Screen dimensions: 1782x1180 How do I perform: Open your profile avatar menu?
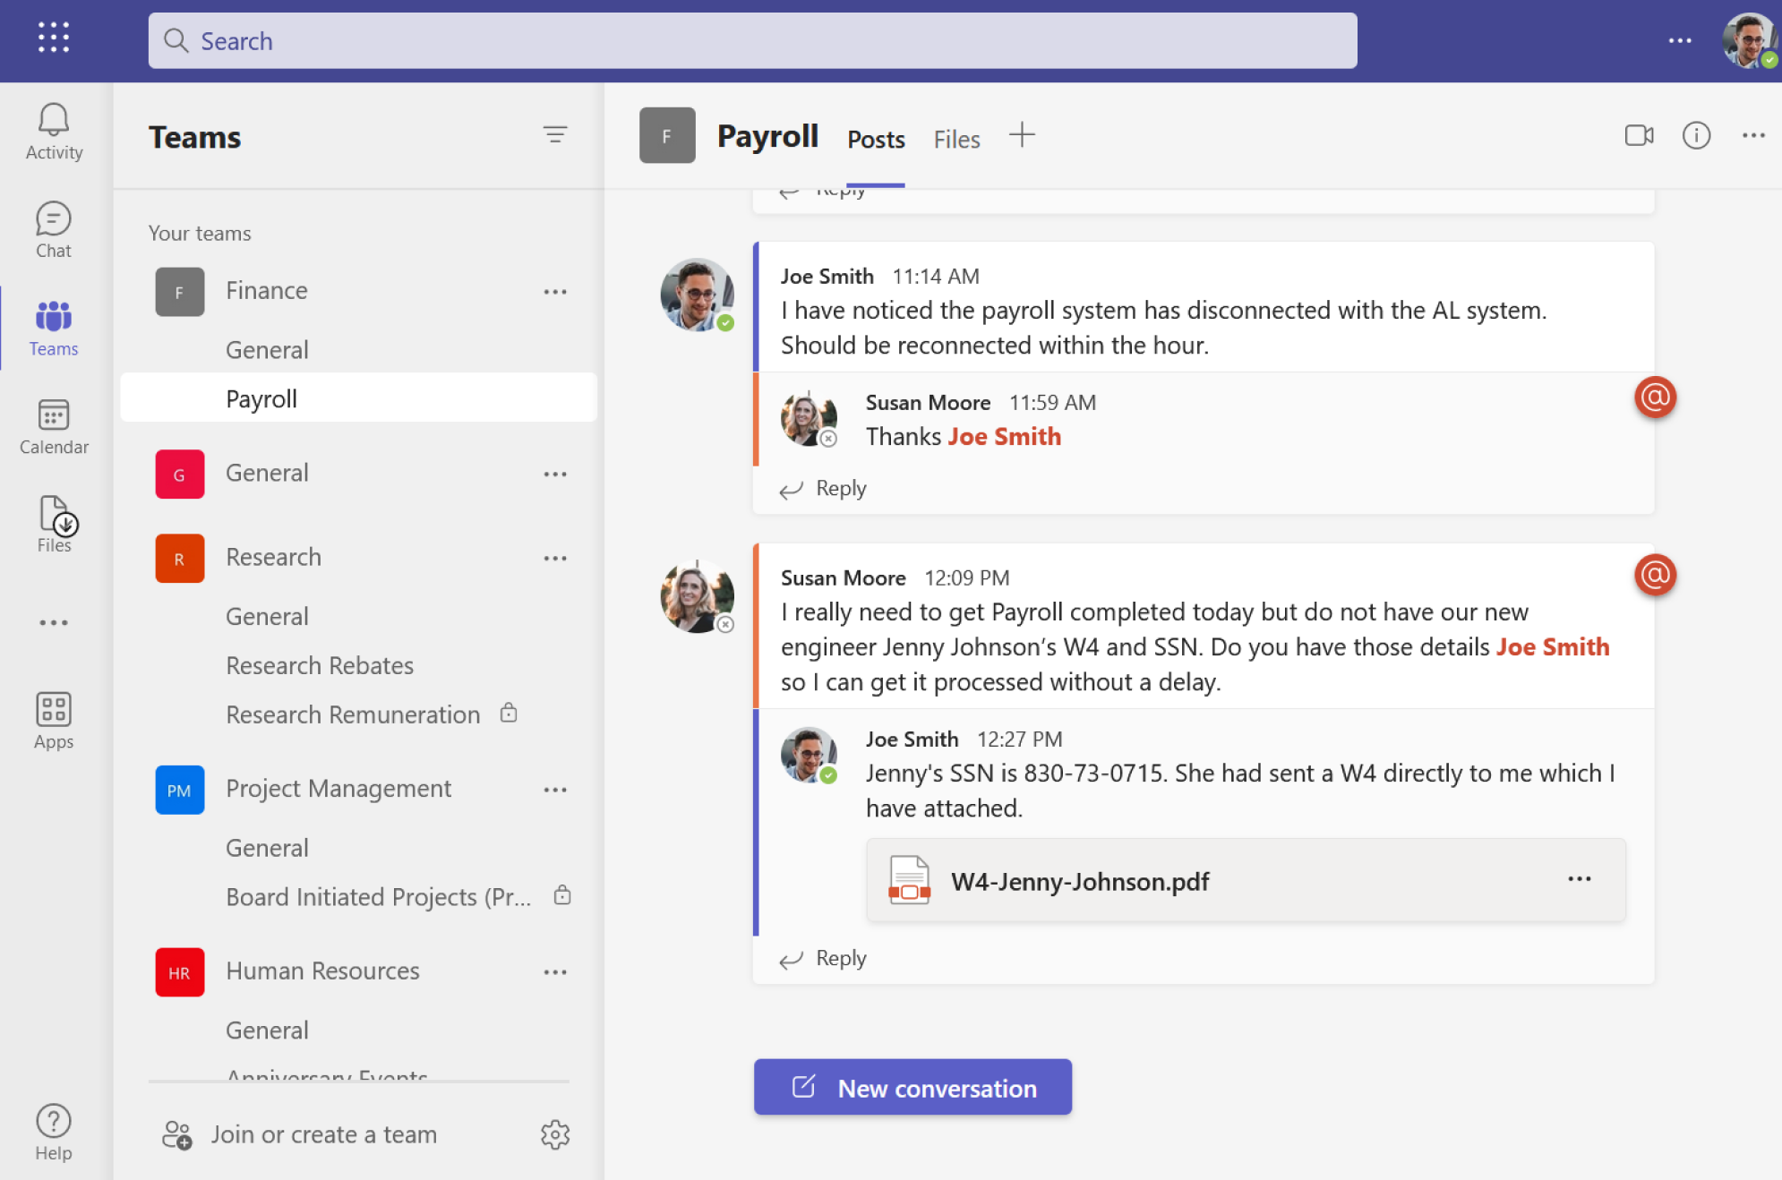(1749, 40)
